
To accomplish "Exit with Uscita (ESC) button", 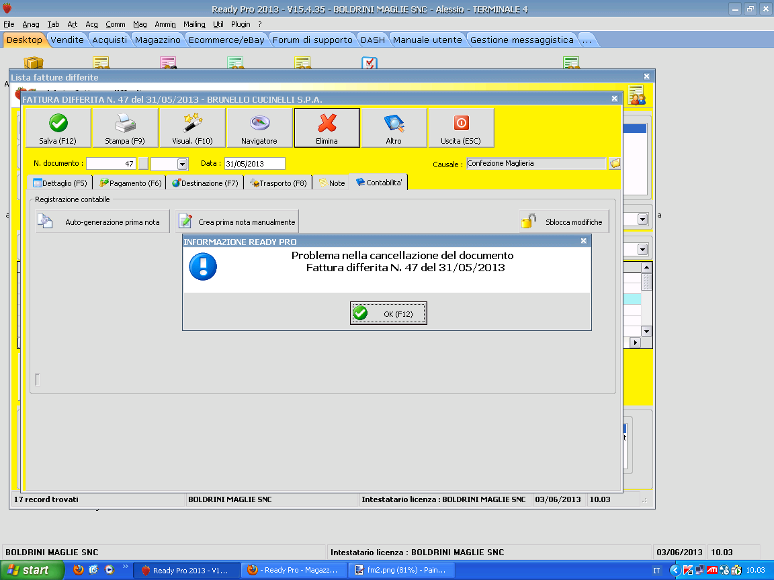I will [461, 128].
